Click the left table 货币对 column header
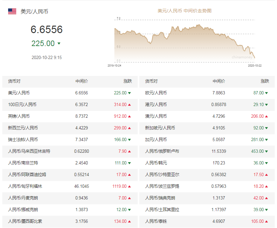 click(14, 81)
